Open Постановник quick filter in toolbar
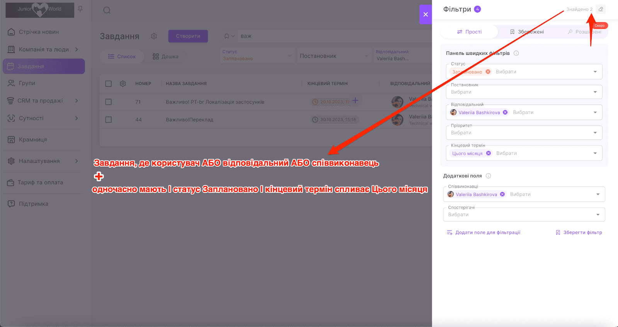 [334, 56]
